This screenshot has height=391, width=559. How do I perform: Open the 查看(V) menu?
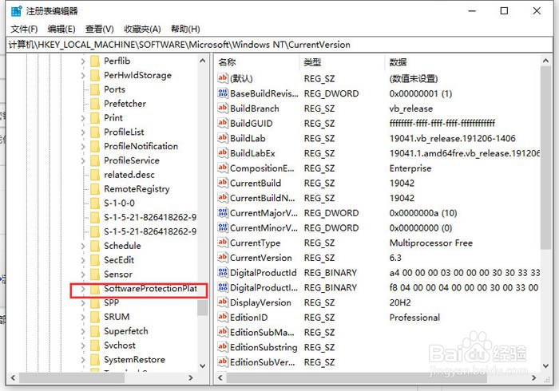[100, 29]
